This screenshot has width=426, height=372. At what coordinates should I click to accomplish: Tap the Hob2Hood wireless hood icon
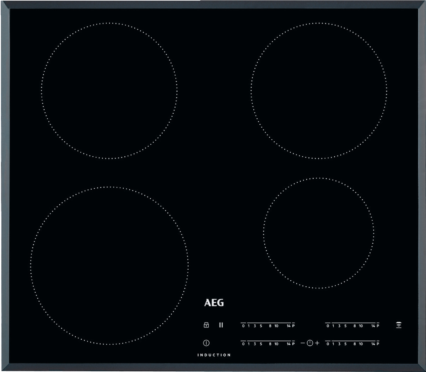(399, 325)
